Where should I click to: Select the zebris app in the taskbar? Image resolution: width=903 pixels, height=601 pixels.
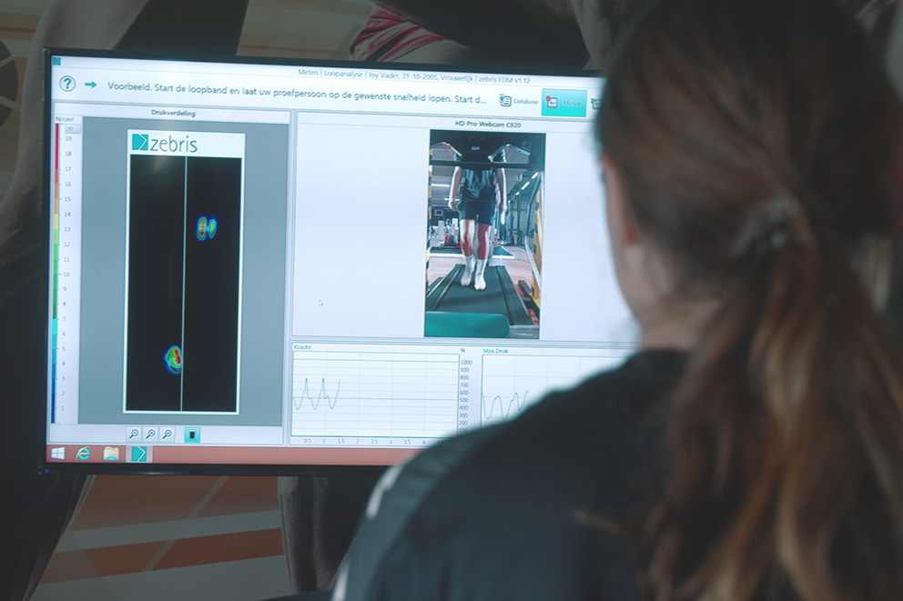coord(138,454)
